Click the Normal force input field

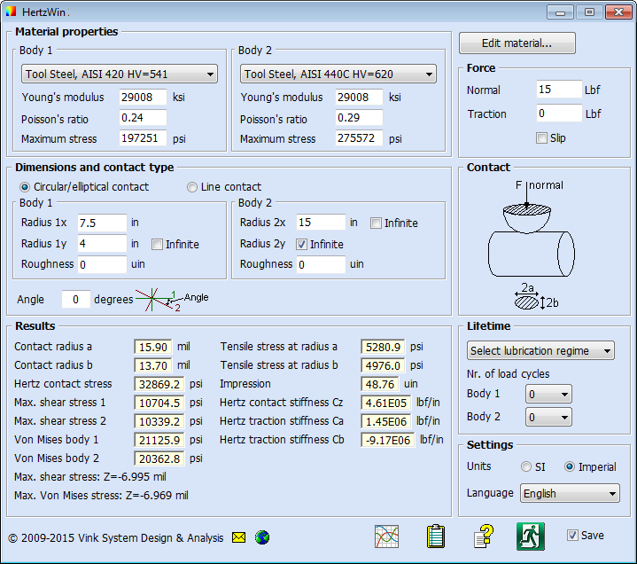[x=558, y=90]
